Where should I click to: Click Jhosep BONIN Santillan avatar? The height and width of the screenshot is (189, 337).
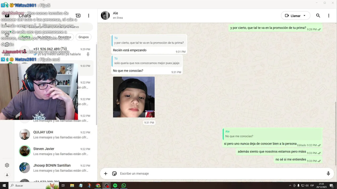pos(24,168)
